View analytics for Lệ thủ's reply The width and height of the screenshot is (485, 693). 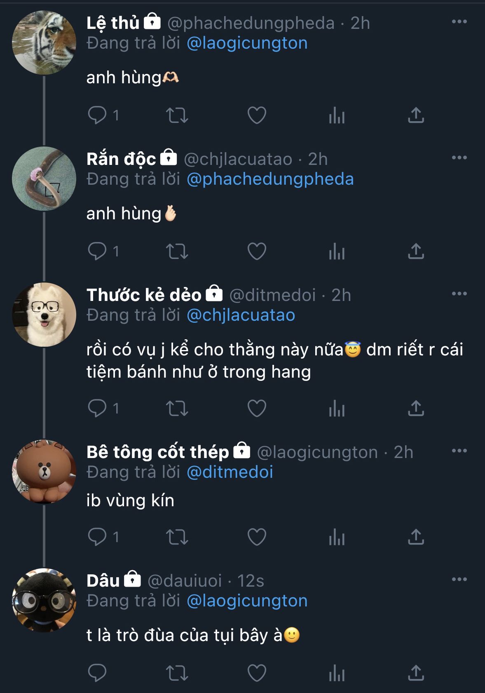(x=336, y=115)
